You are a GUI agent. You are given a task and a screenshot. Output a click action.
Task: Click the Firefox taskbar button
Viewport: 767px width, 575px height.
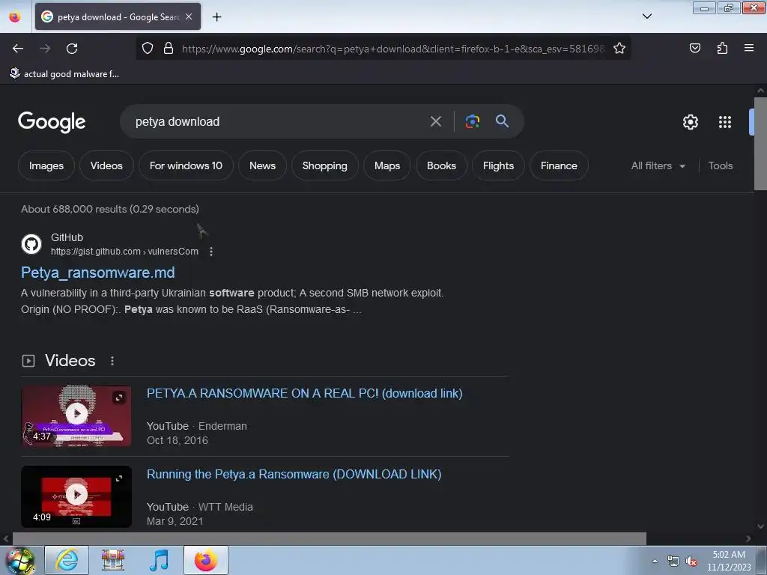(x=206, y=560)
